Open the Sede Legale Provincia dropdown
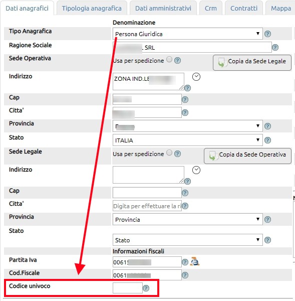 point(187,219)
